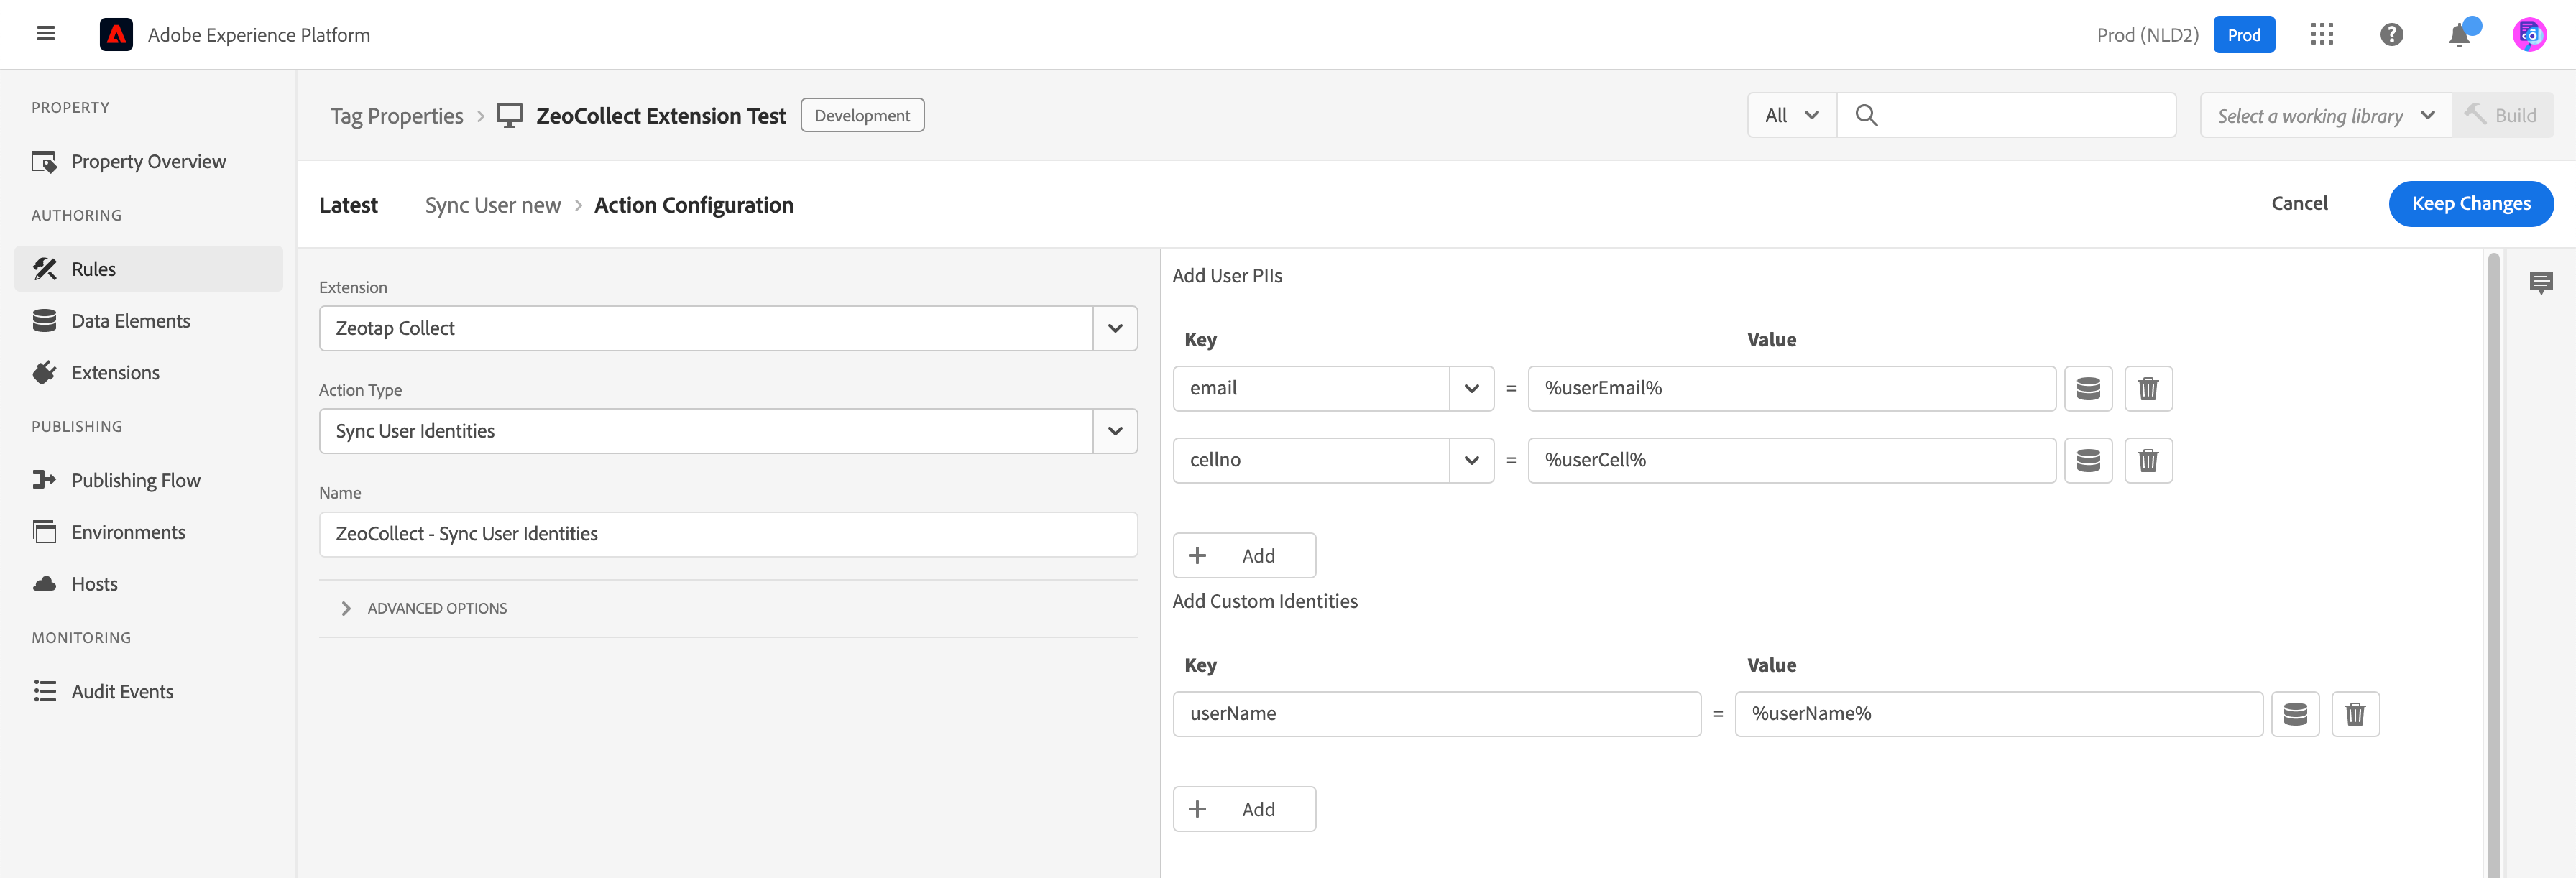The height and width of the screenshot is (878, 2576).
Task: Open the app switcher grid icon
Action: [x=2322, y=35]
